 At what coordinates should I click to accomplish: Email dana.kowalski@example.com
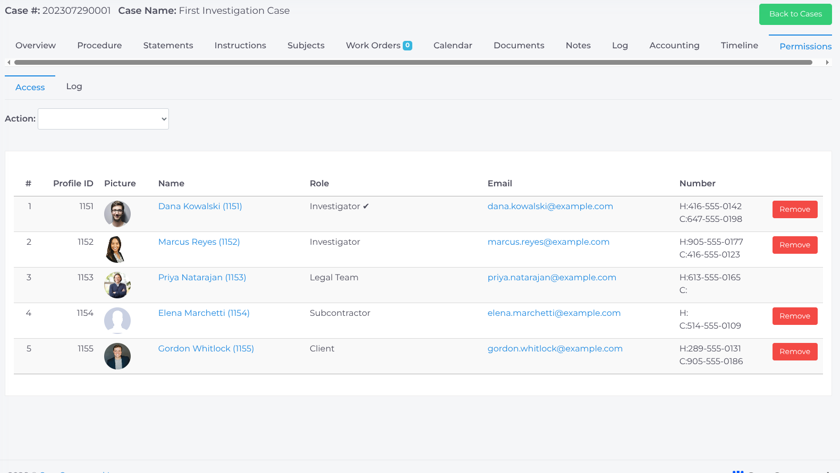pyautogui.click(x=550, y=207)
